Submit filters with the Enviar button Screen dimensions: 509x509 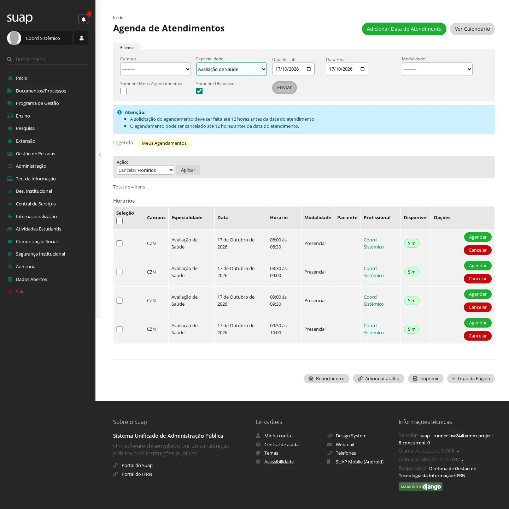click(285, 88)
